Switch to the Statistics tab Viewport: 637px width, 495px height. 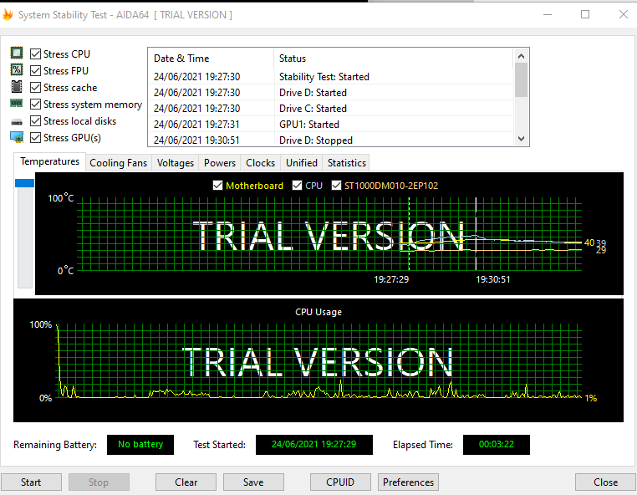[x=347, y=163]
